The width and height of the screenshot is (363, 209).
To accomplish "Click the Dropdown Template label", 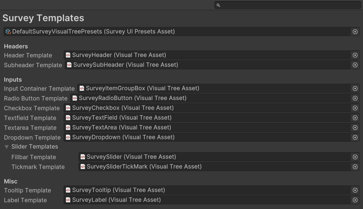I will coord(32,138).
